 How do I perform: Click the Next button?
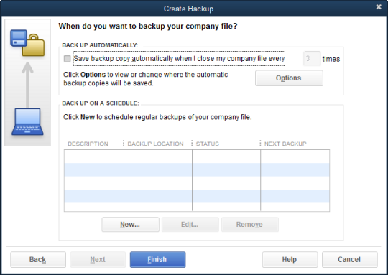98,260
